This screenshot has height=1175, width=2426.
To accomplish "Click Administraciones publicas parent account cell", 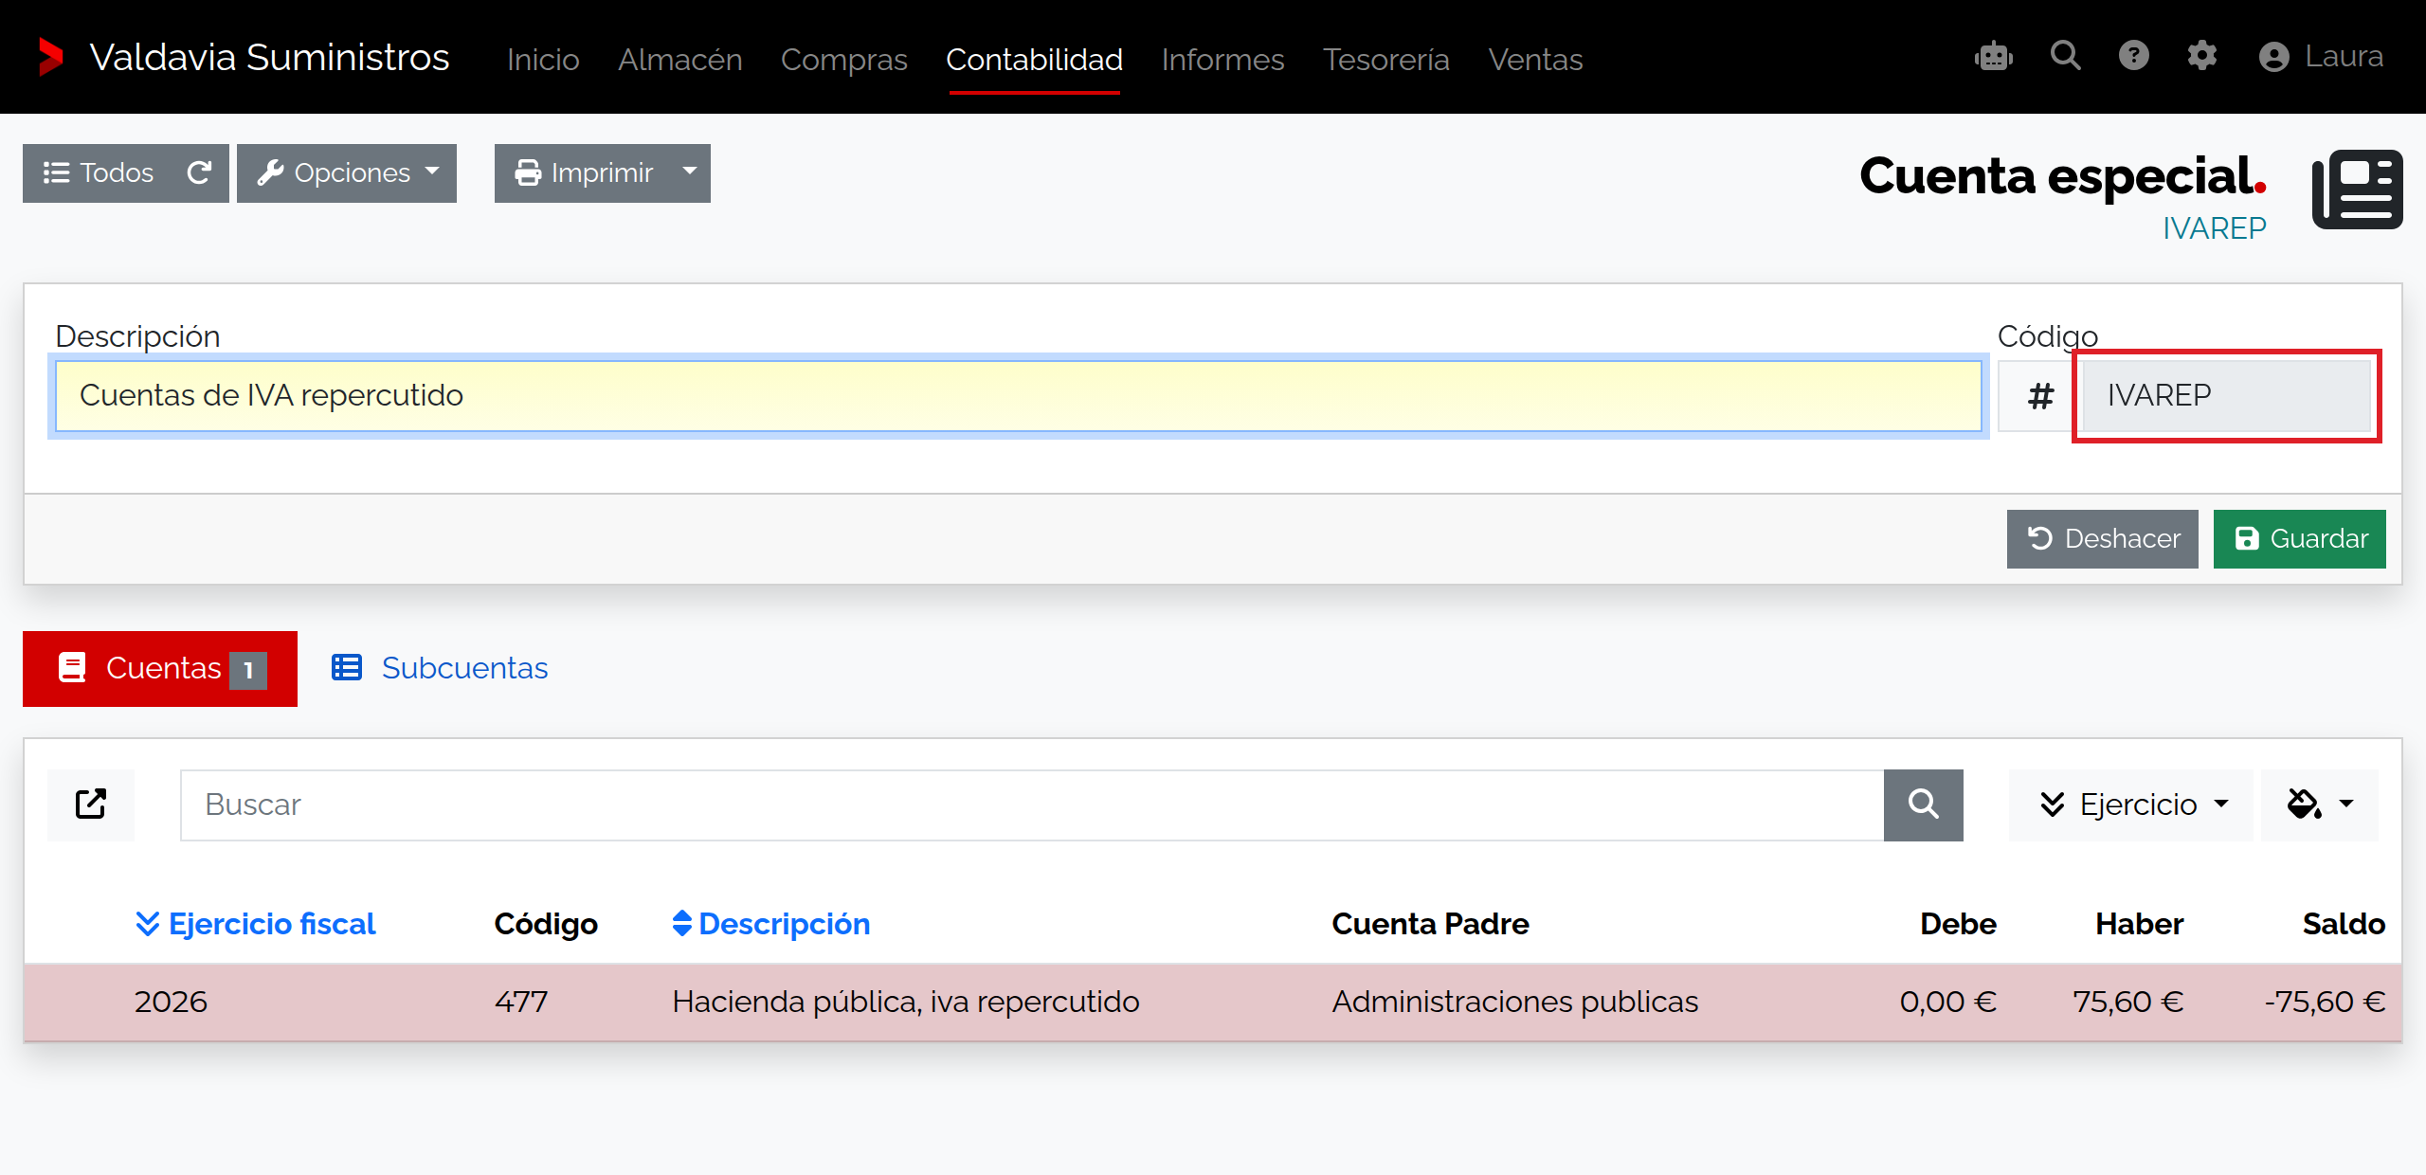I will (1515, 1002).
